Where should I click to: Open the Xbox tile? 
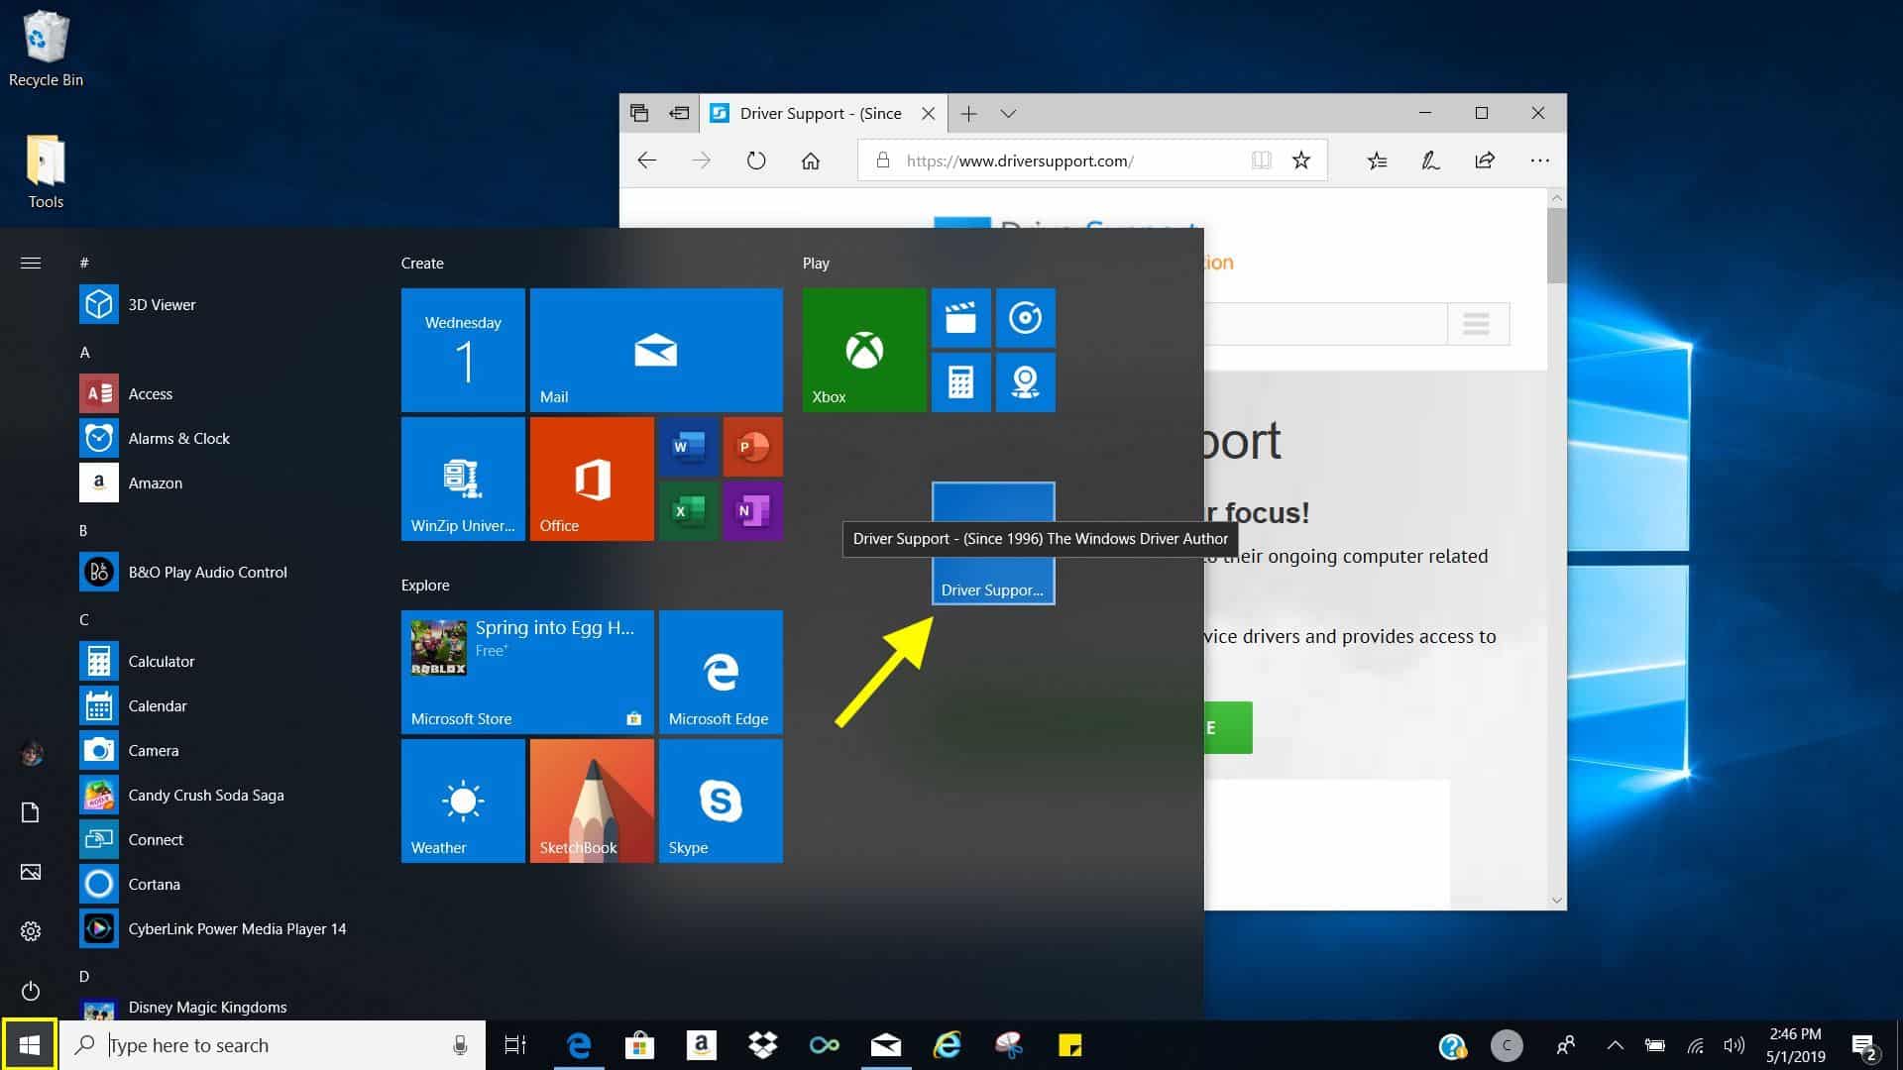862,349
